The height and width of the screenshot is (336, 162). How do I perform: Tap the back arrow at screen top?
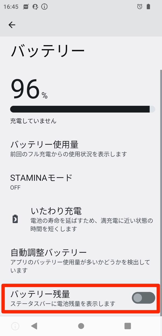12,25
